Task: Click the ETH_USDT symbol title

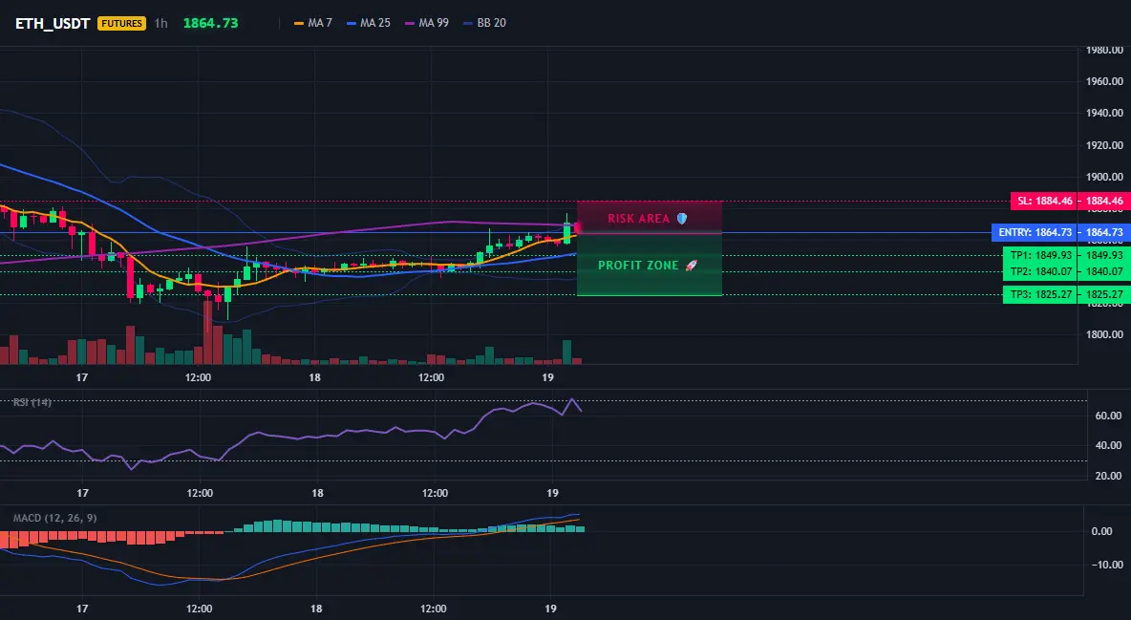Action: pyautogui.click(x=53, y=23)
